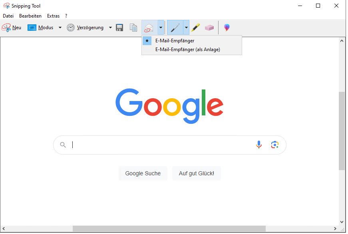The image size is (348, 234).
Task: Select the pink eraser tool
Action: pyautogui.click(x=209, y=28)
